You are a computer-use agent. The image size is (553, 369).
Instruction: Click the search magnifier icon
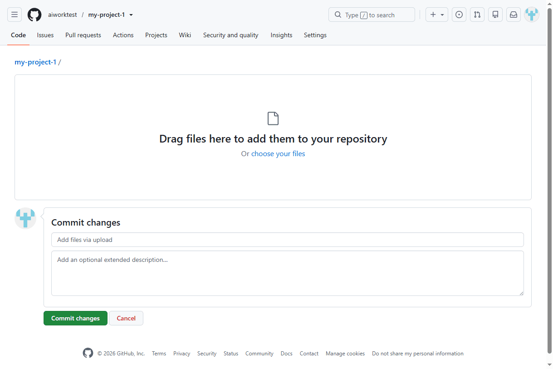(338, 15)
